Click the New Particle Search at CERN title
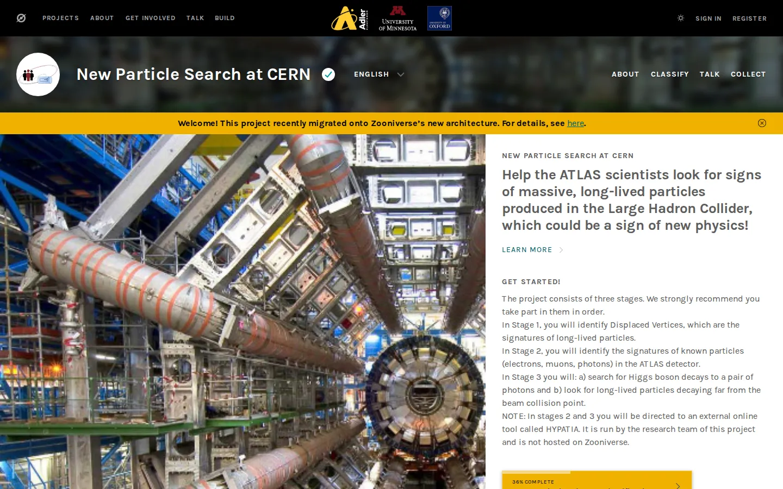Image resolution: width=783 pixels, height=489 pixels. 194,74
